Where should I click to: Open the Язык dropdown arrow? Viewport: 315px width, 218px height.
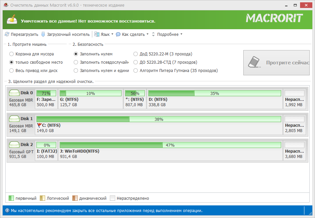tap(112, 34)
